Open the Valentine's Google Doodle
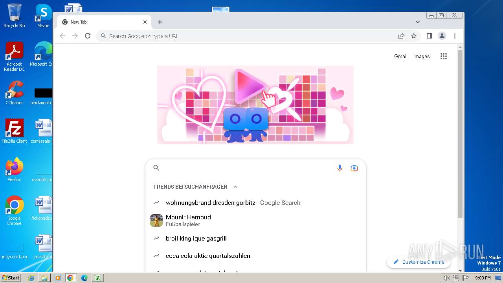This screenshot has width=503, height=283. tap(255, 105)
